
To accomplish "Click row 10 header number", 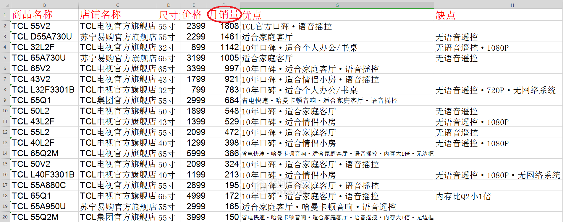I will tap(5, 111).
